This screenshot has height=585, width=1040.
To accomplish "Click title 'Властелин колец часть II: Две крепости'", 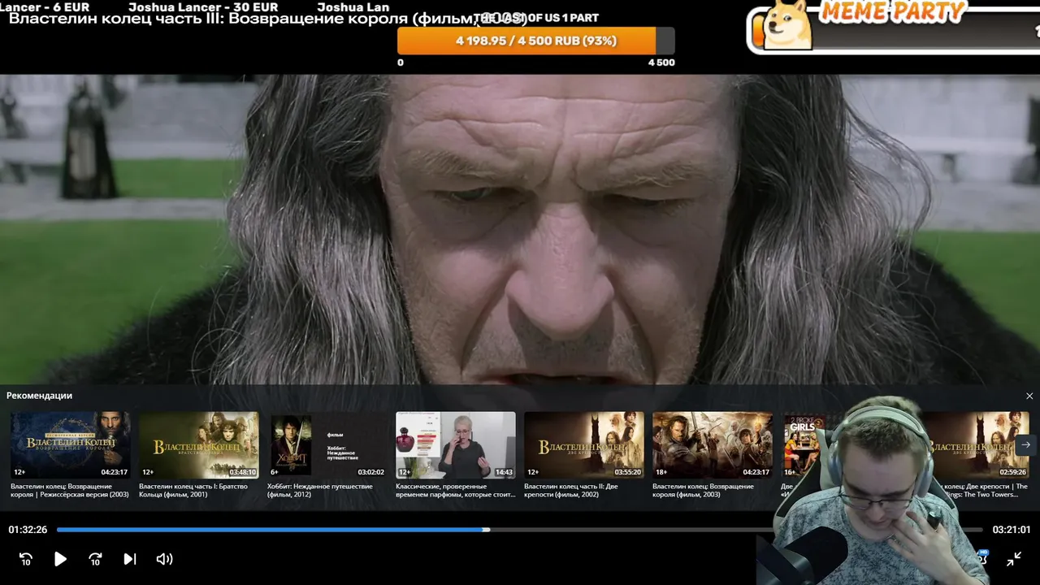I will (571, 490).
